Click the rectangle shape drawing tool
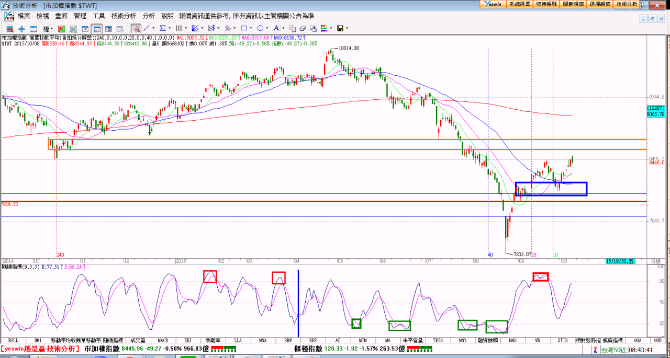This screenshot has width=670, height=358. (x=245, y=28)
